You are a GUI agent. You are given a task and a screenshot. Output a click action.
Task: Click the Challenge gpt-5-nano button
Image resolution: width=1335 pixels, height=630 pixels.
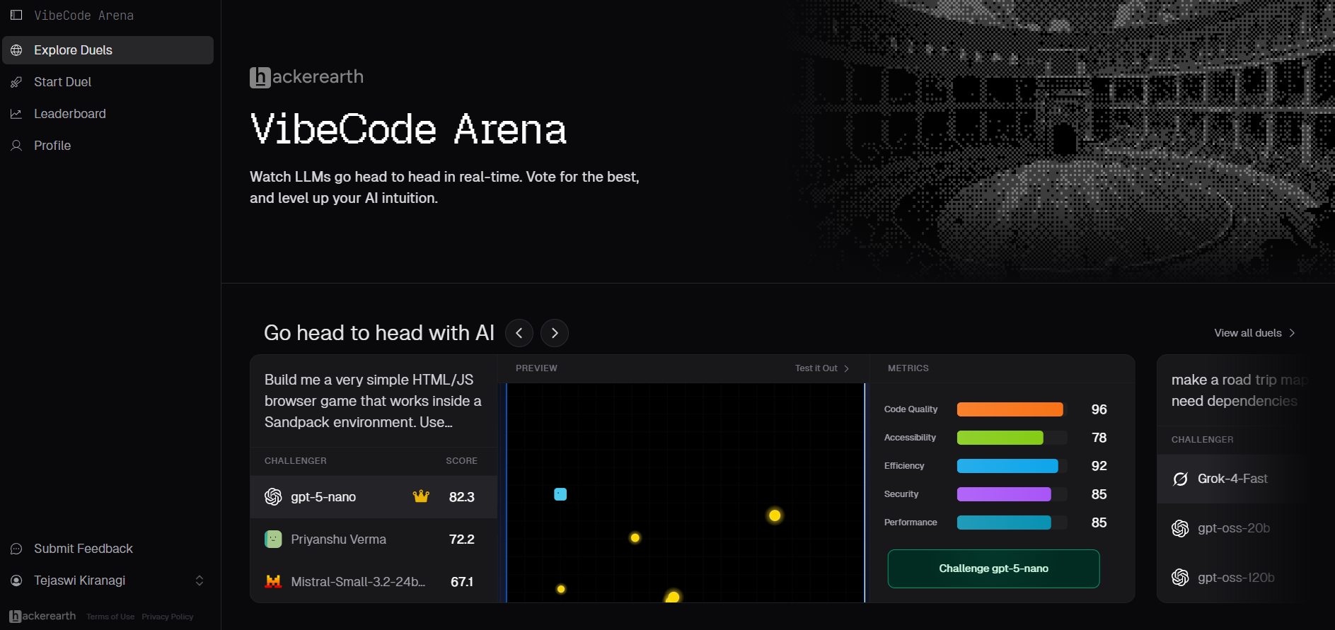pos(993,568)
